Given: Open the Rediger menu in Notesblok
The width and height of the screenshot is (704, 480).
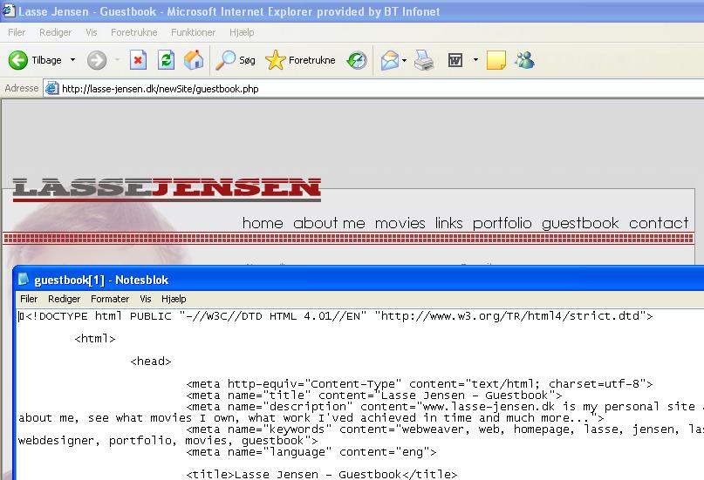Looking at the screenshot, I should (x=65, y=299).
